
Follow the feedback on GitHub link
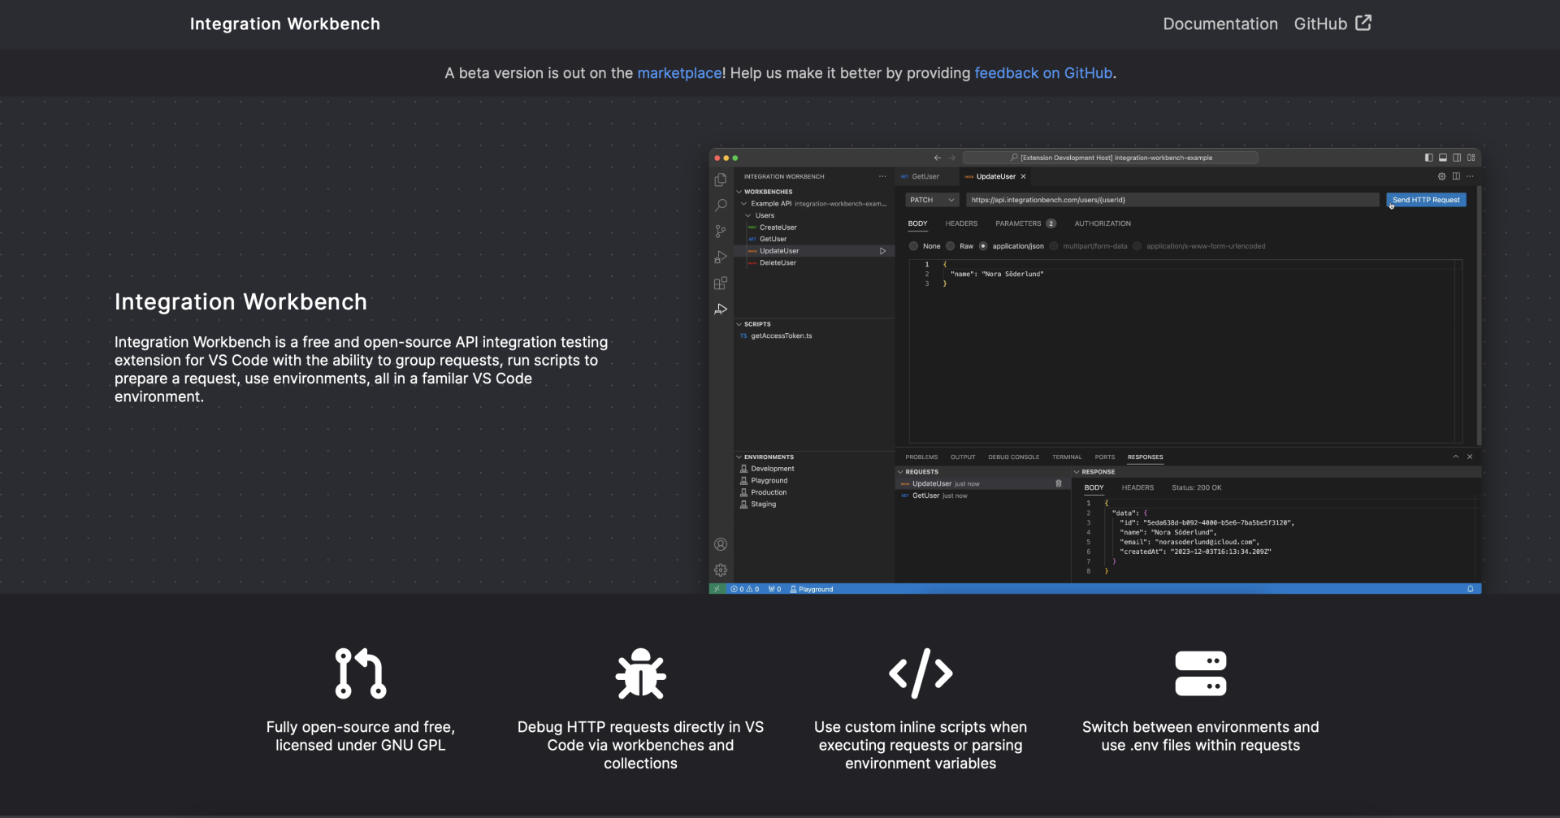pos(1043,73)
